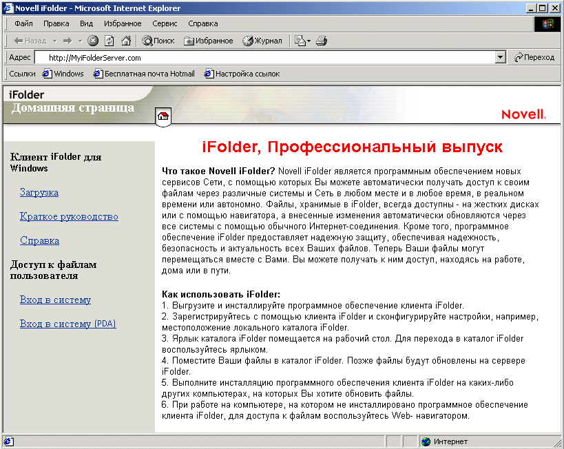Click the Home page toolbar icon
This screenshot has height=449, width=564.
pyautogui.click(x=126, y=41)
